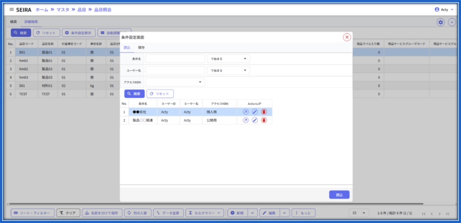
Task: Open the hamburger menu beside SEIRA
Action: (x=12, y=9)
